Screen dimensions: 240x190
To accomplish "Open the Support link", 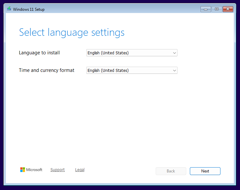I will (x=58, y=170).
